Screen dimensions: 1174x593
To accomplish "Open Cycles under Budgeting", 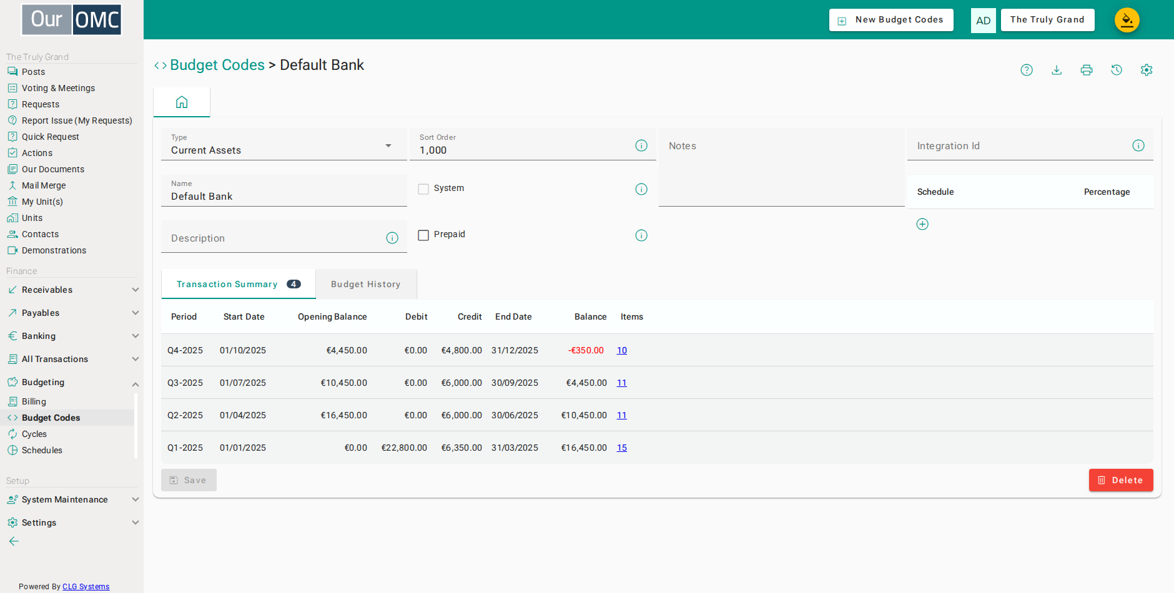I will (x=34, y=434).
